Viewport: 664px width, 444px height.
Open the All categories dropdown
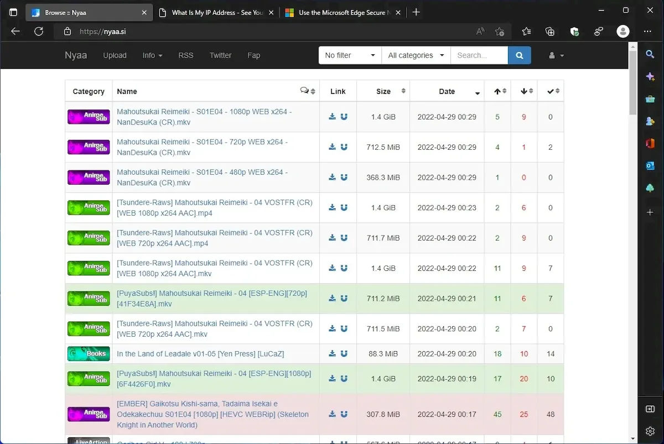coord(416,55)
